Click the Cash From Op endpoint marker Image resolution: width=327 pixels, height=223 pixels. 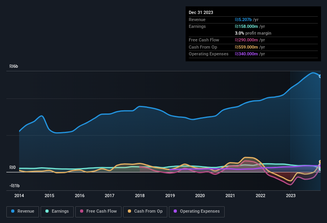320,162
